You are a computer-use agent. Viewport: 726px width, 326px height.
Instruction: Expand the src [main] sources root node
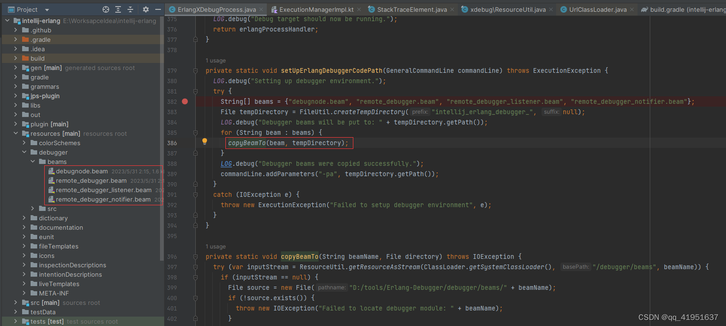click(x=15, y=303)
